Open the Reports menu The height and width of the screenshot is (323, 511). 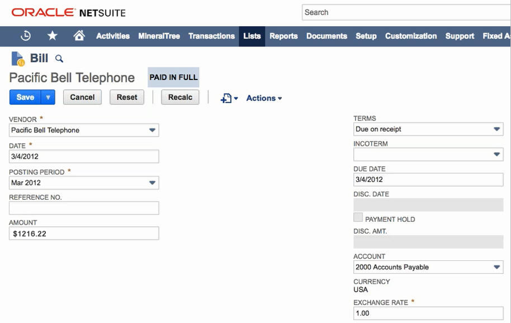pos(284,36)
